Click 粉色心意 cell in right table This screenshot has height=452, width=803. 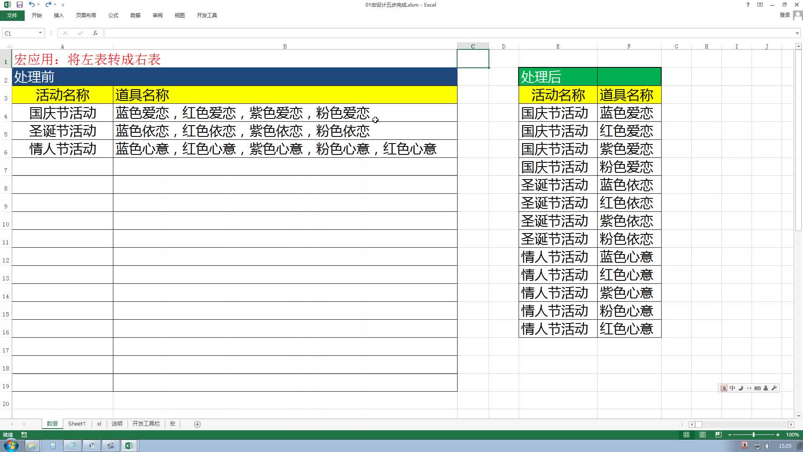[x=629, y=311]
